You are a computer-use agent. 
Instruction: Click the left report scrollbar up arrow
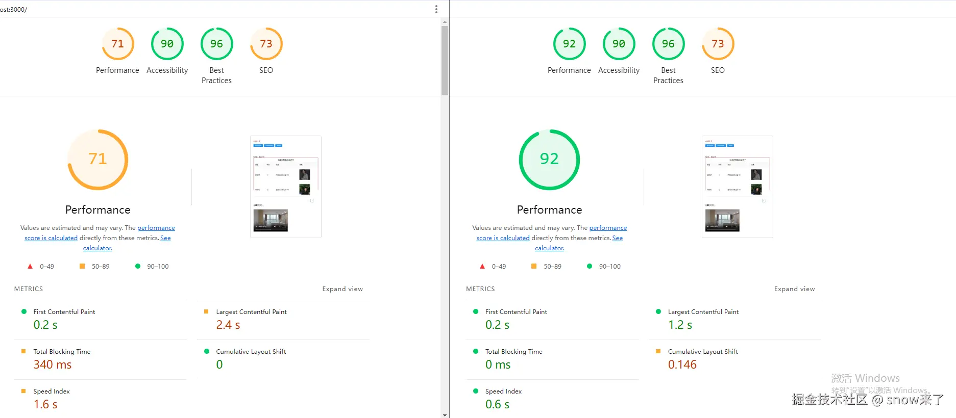tap(445, 22)
